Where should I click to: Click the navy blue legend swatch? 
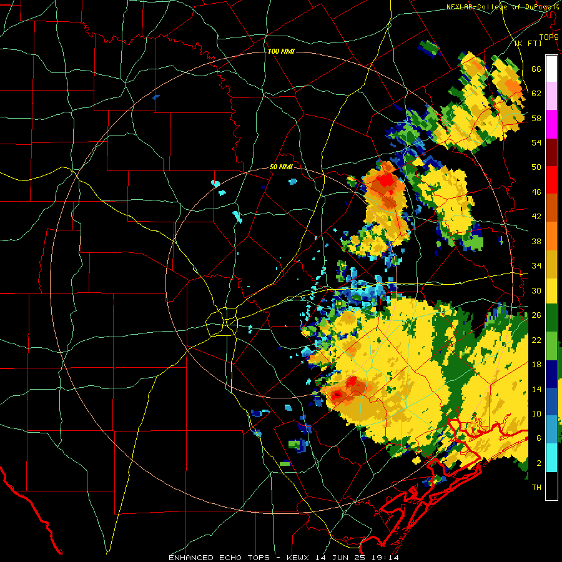[x=551, y=374]
